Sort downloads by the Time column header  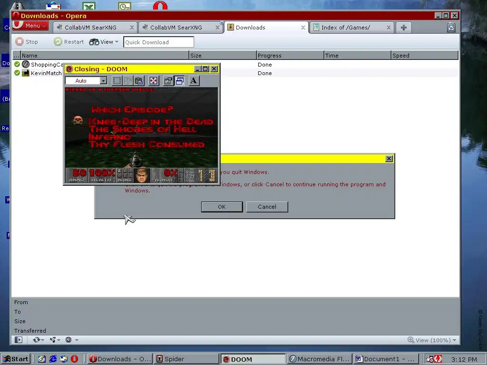pos(358,55)
